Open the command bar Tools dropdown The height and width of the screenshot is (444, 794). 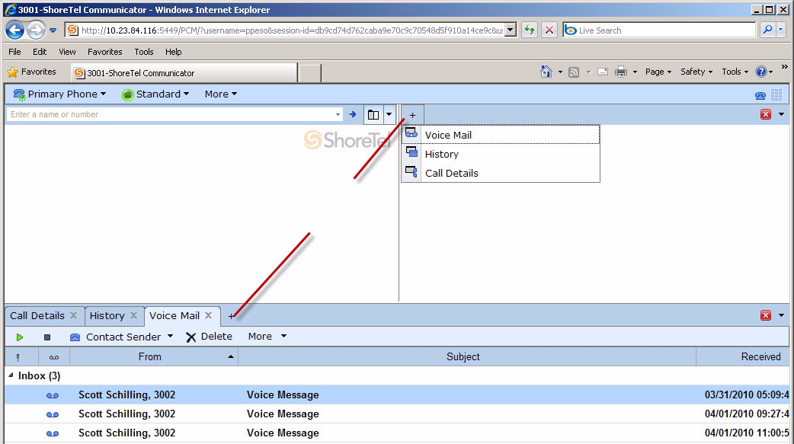(x=735, y=72)
